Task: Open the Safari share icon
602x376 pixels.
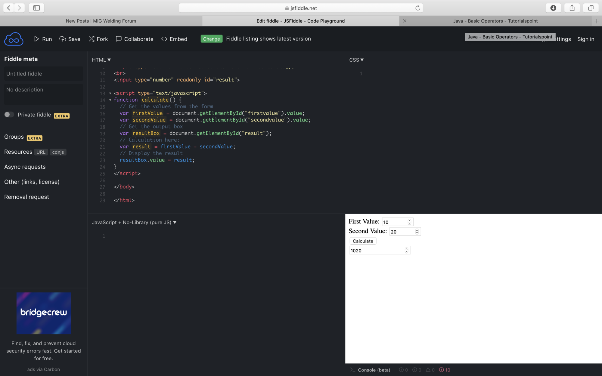Action: 572,8
